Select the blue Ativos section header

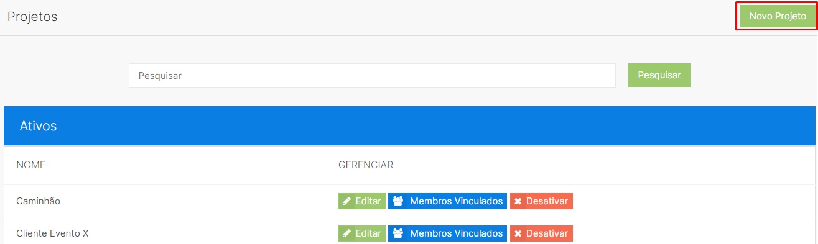(x=409, y=126)
